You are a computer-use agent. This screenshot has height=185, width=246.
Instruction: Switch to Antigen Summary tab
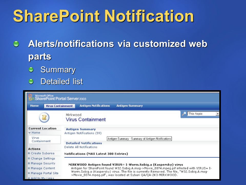(x=130, y=106)
